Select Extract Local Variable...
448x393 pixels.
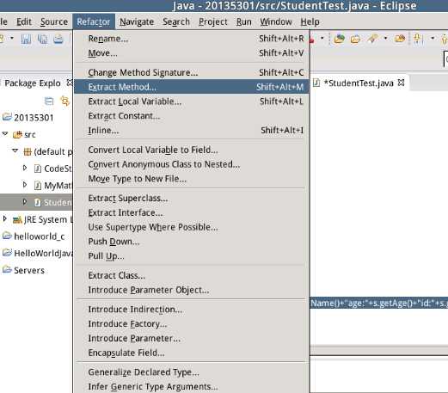(192, 101)
